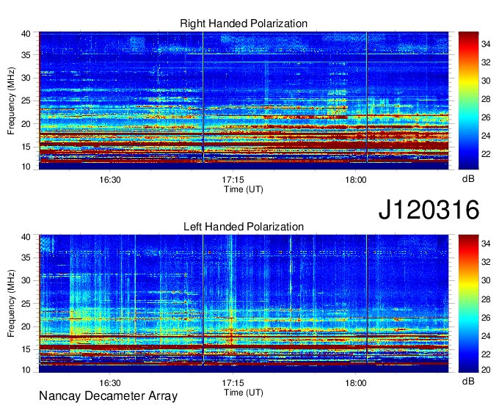This screenshot has height=405, width=499.
Task: Click the top colorbar 26 dB label
Action: 486,117
